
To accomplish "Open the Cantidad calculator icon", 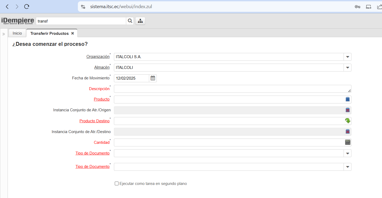I will pos(348,142).
